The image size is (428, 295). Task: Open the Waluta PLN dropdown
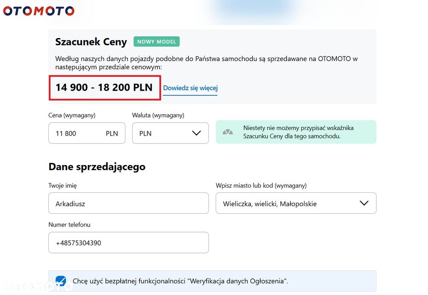point(170,133)
